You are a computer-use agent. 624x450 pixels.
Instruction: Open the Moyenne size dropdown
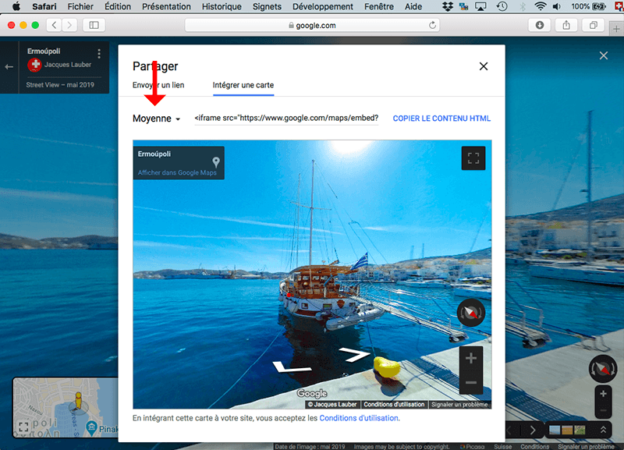tap(157, 119)
